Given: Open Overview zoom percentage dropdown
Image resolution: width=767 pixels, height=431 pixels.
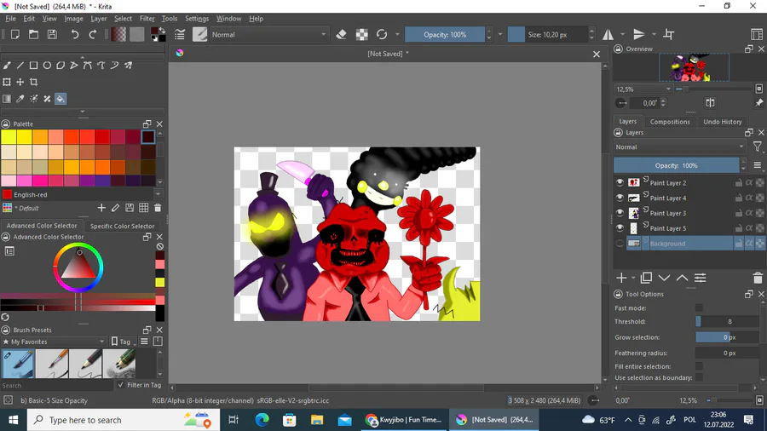Looking at the screenshot, I should click(643, 89).
